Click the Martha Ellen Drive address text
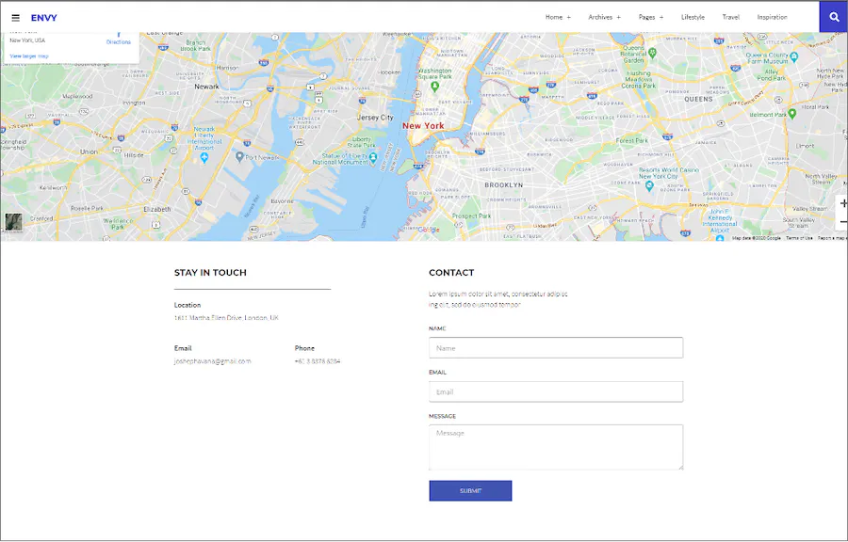Image resolution: width=848 pixels, height=542 pixels. 226,318
